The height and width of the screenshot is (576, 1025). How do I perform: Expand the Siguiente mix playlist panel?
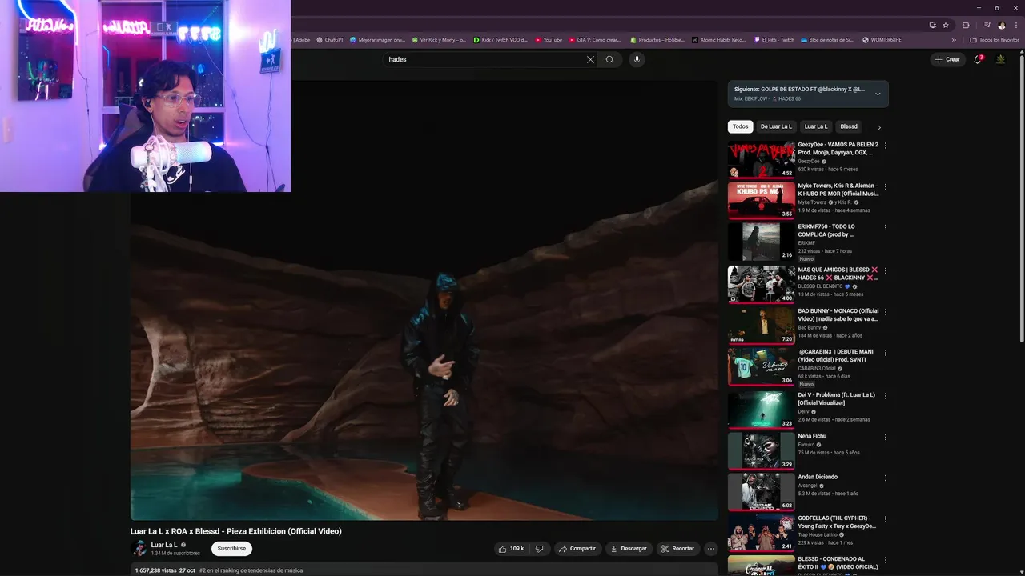point(878,94)
